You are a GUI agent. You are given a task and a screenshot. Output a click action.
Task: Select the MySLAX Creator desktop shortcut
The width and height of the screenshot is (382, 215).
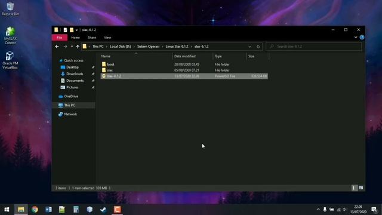click(x=10, y=36)
